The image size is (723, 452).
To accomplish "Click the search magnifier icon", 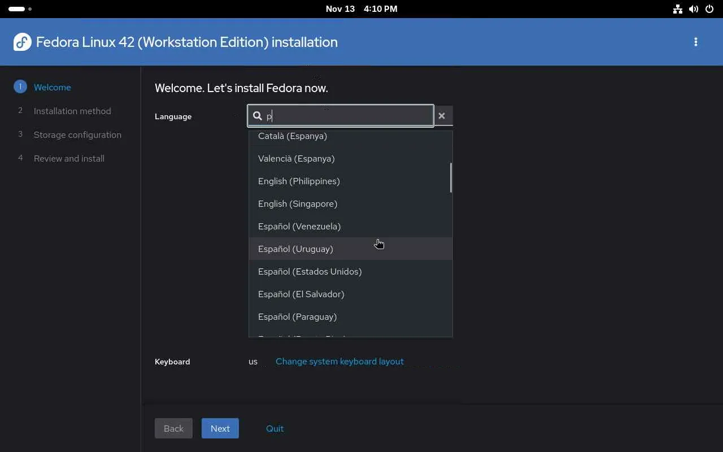I will click(x=258, y=116).
